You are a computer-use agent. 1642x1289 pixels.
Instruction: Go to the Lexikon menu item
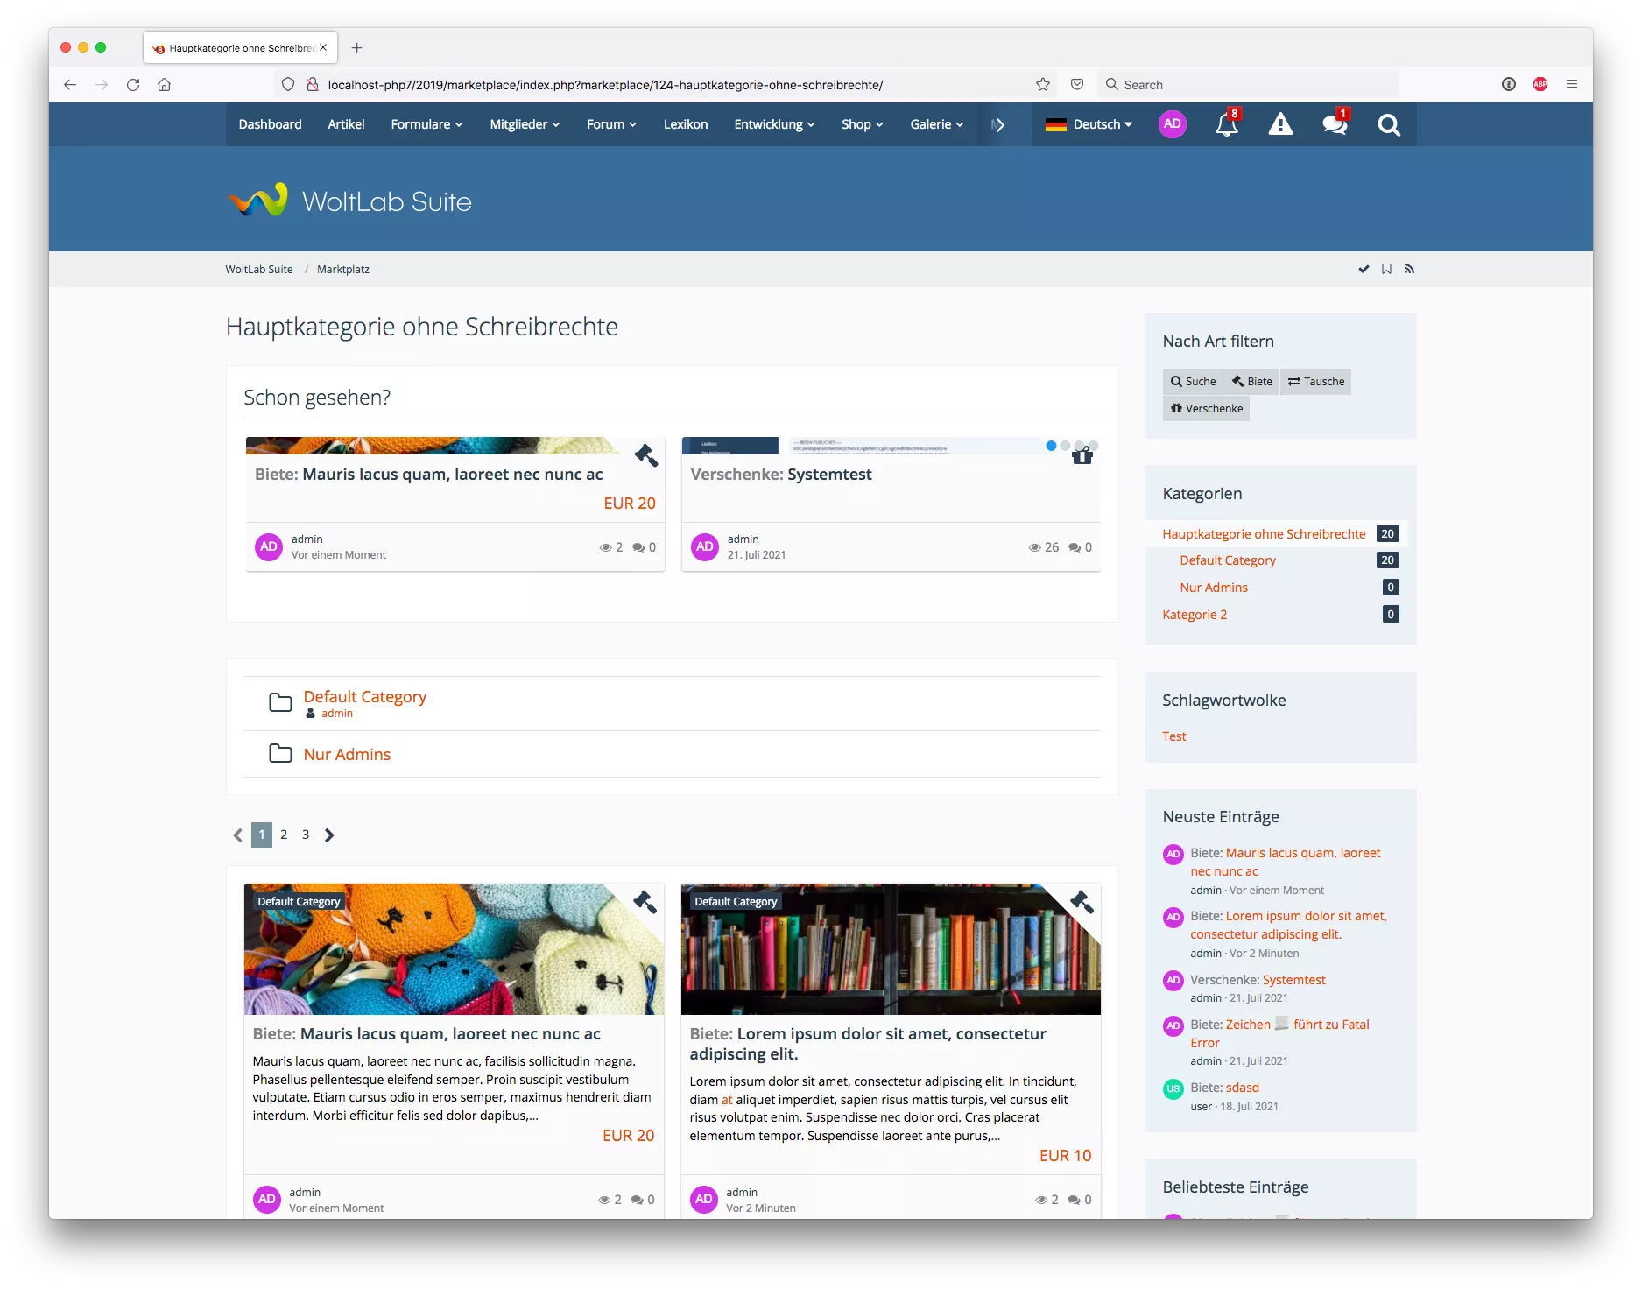685,124
